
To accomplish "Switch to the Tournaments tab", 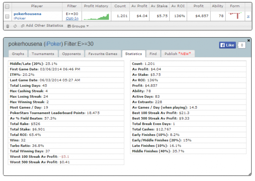I will (x=43, y=54).
